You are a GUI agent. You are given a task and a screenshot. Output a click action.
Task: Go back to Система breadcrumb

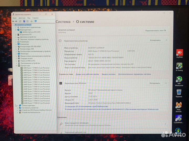tap(63, 22)
